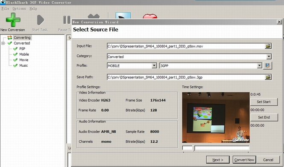
Task: Click the Next > button
Action: (218, 160)
